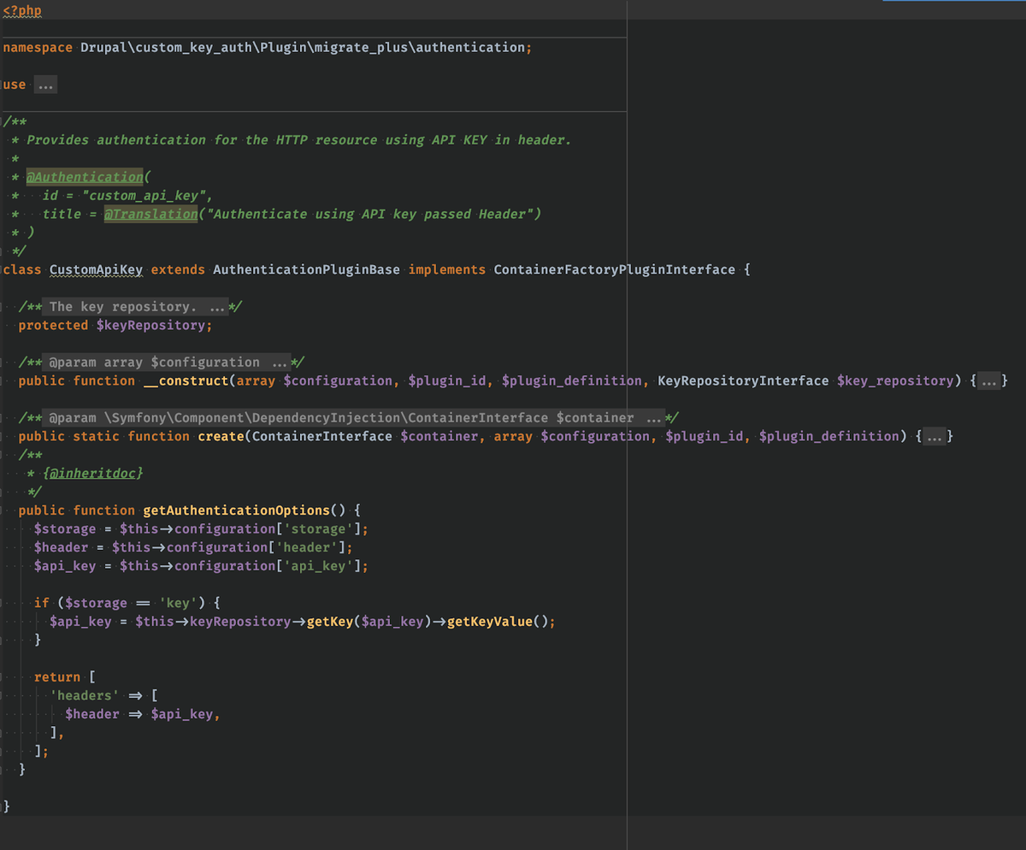
Task: Click the namespace keyword
Action: click(x=38, y=47)
